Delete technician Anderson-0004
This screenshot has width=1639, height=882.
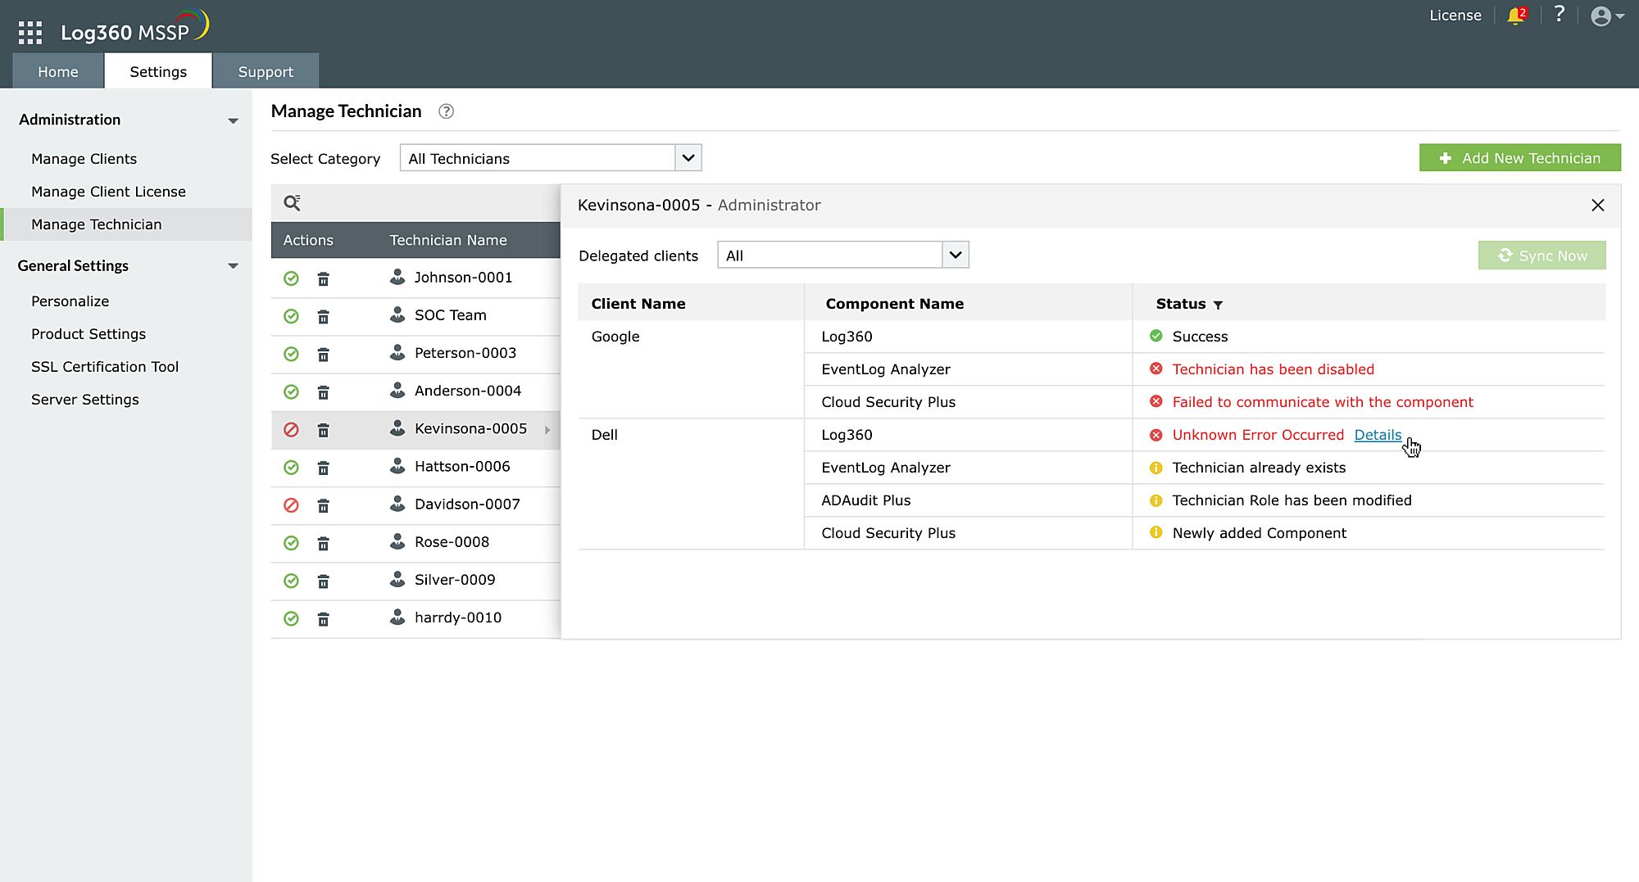(324, 391)
